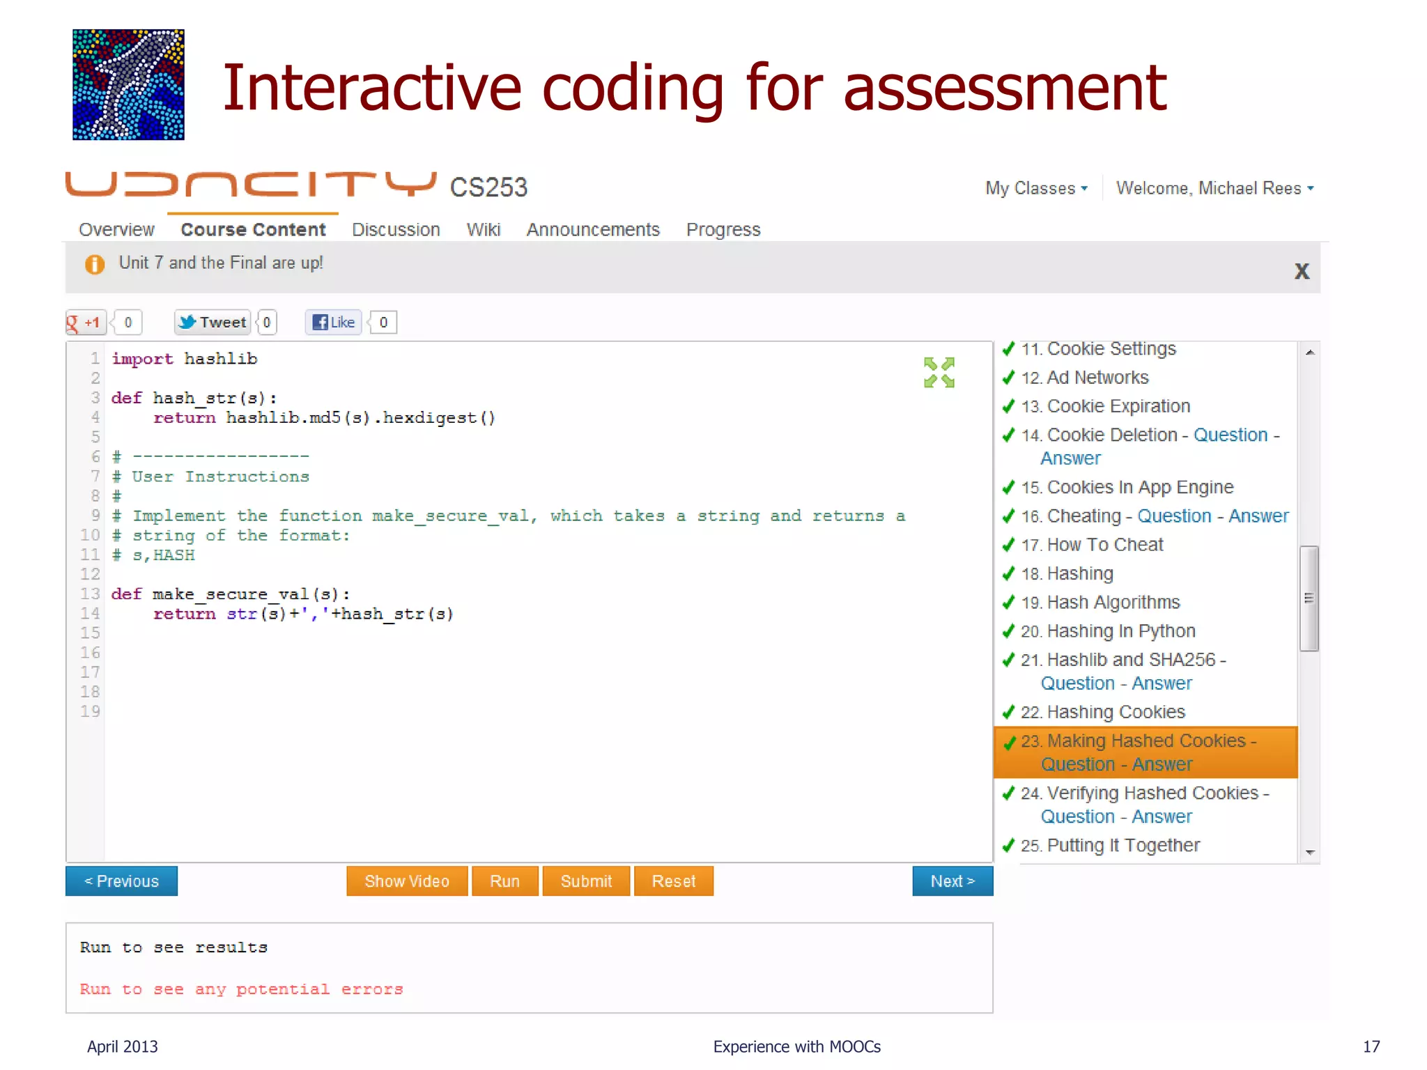The width and height of the screenshot is (1427, 1070).
Task: Open the Answer link for 21. Hashlib and SHA256
Action: pyautogui.click(x=1162, y=683)
